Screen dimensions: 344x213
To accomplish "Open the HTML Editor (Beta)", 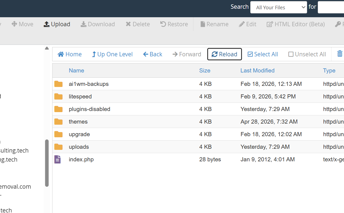I will coord(296,24).
